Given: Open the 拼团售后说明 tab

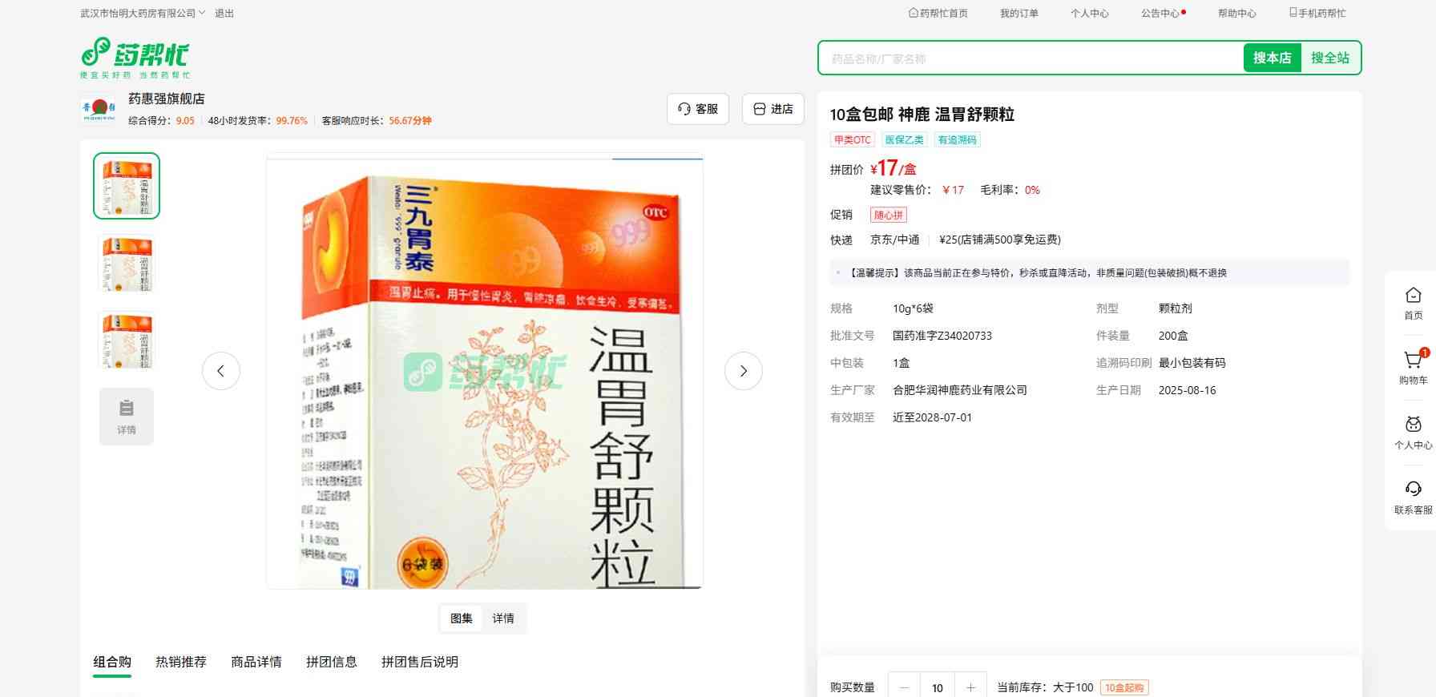Looking at the screenshot, I should click(420, 662).
